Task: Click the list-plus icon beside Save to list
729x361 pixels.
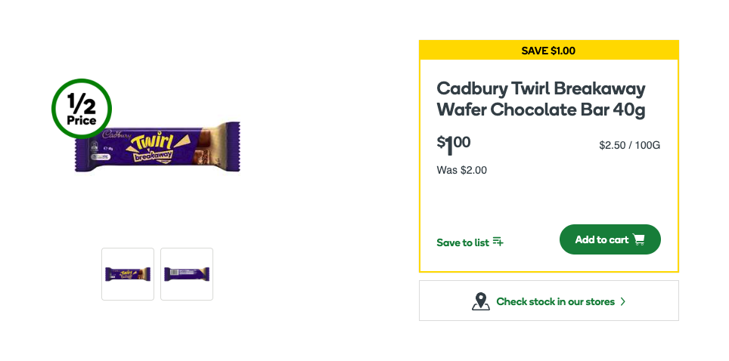Action: click(498, 242)
